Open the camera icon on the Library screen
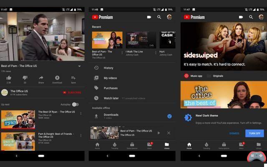 [149, 17]
